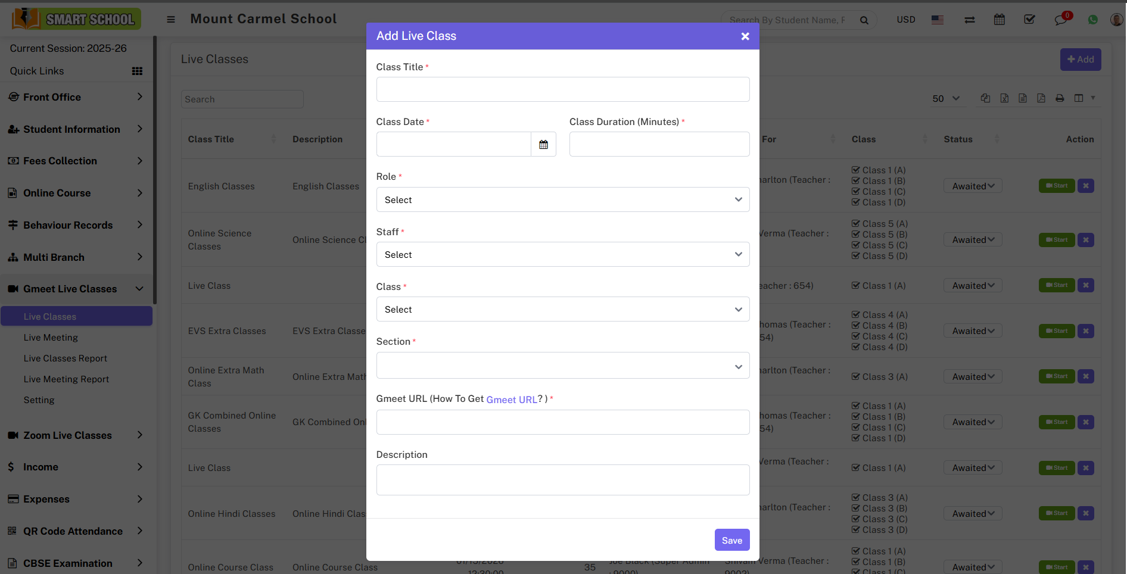Click the print icon above the table

point(1060,98)
